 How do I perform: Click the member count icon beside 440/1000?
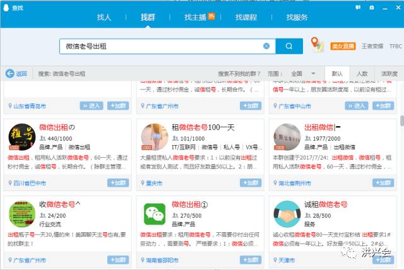pos(42,139)
